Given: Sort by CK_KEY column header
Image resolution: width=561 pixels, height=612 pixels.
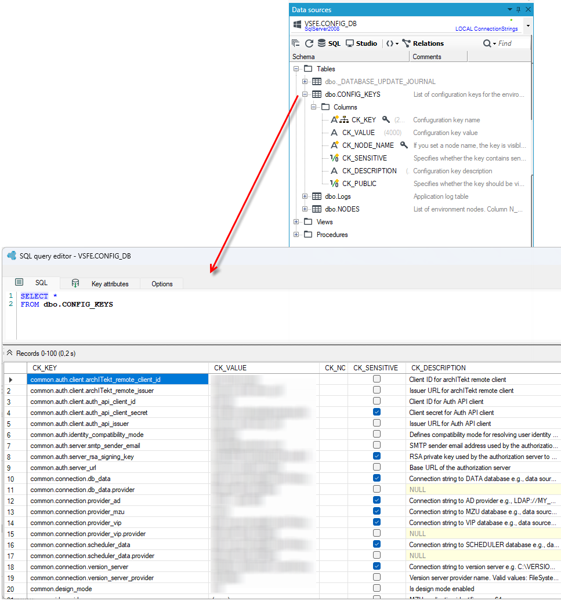Looking at the screenshot, I should tap(118, 367).
